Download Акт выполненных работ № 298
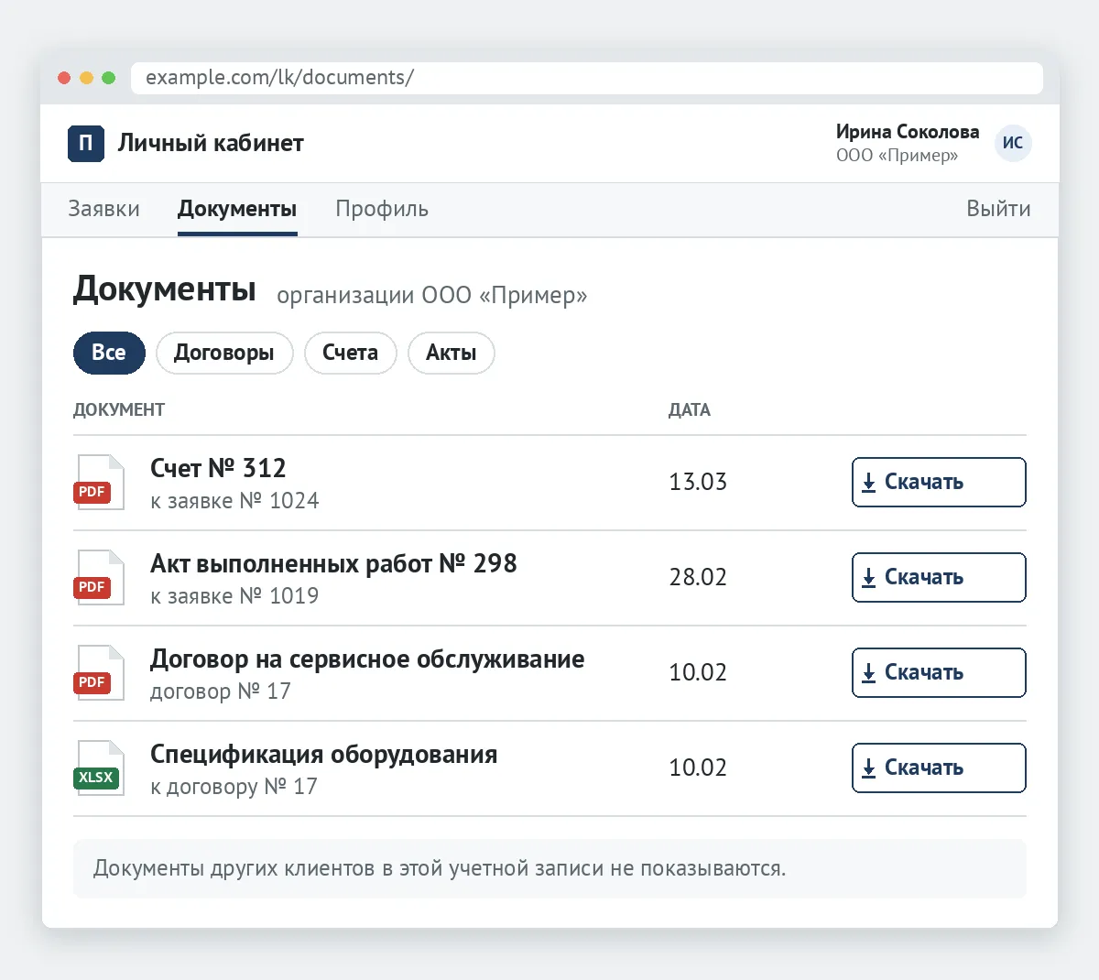1099x980 pixels. (939, 577)
